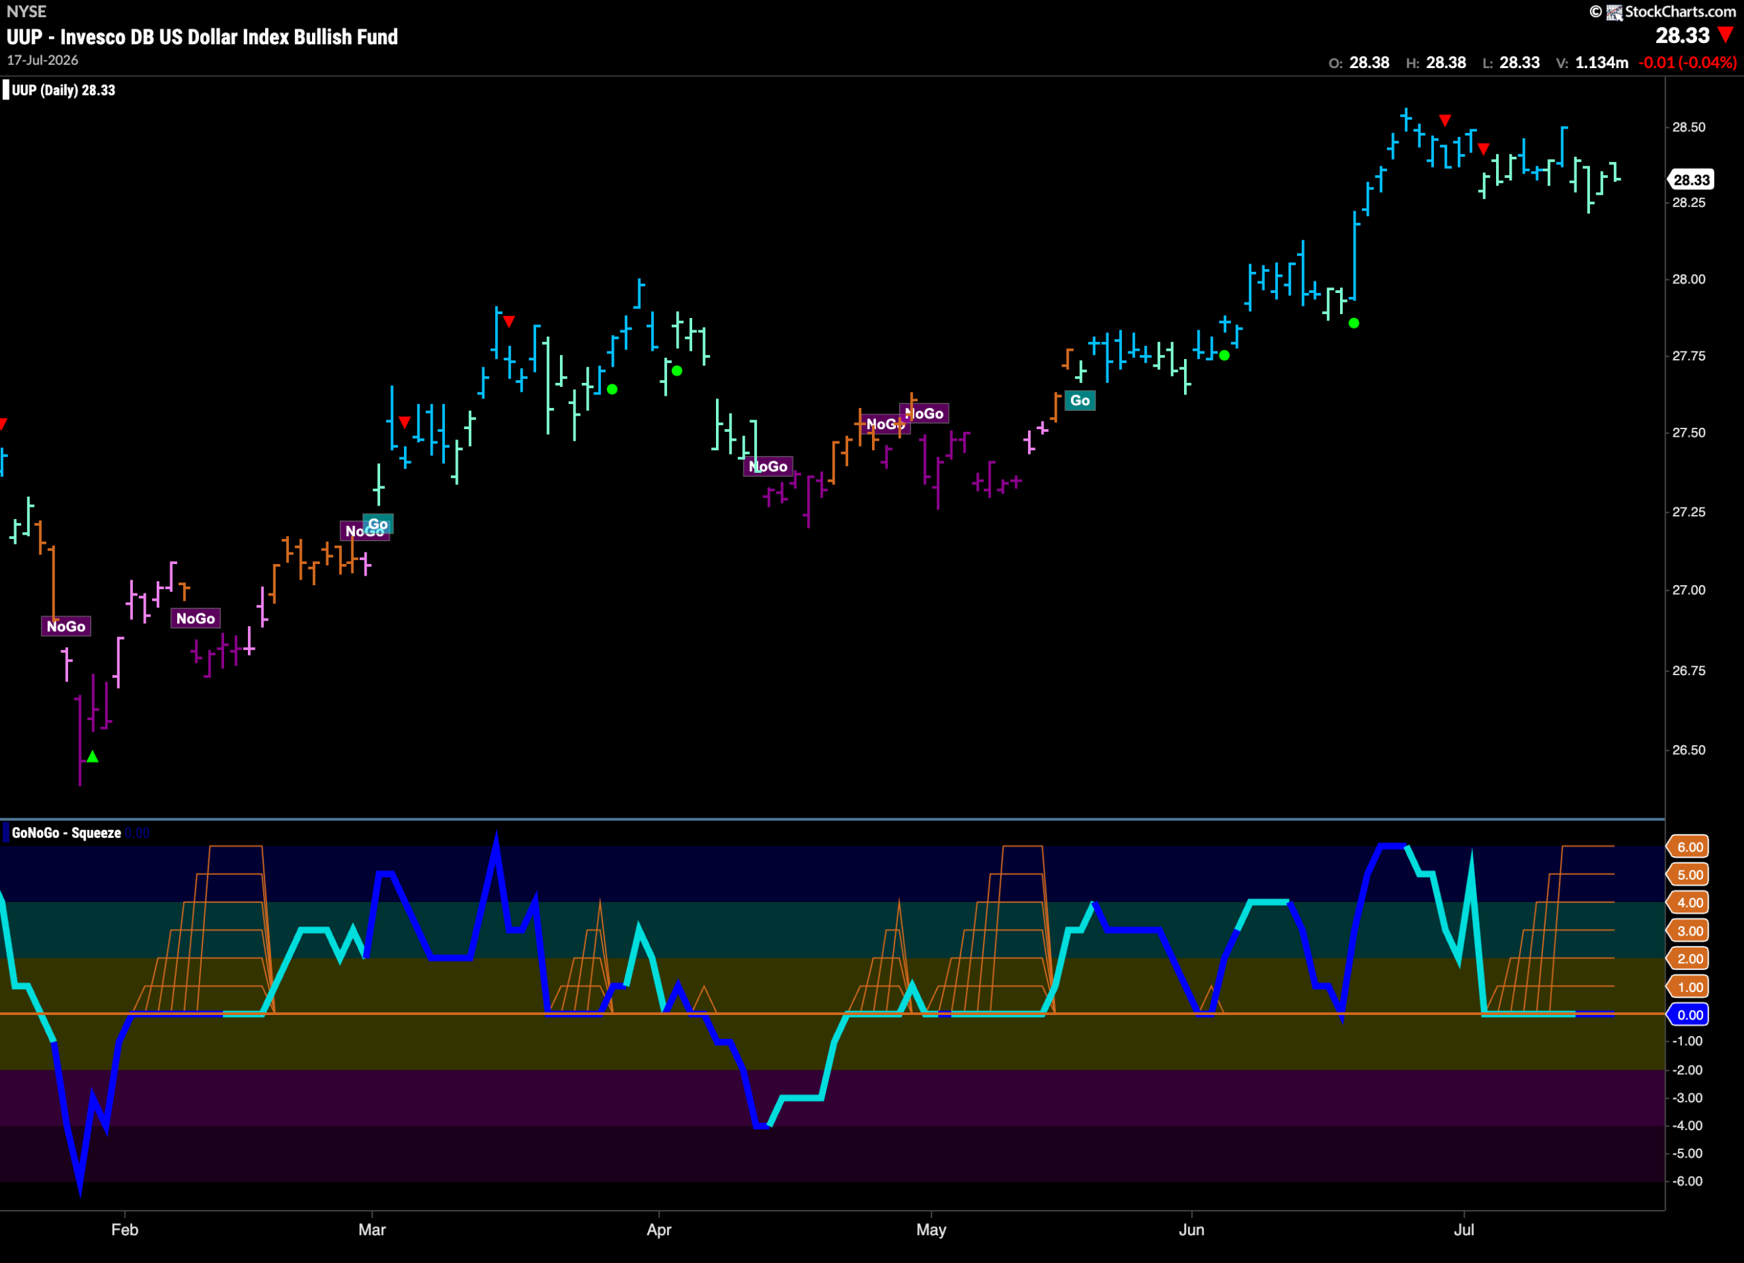Click the orange 2.00 oscillator level badge
Image resolution: width=1744 pixels, height=1263 pixels.
click(x=1688, y=958)
